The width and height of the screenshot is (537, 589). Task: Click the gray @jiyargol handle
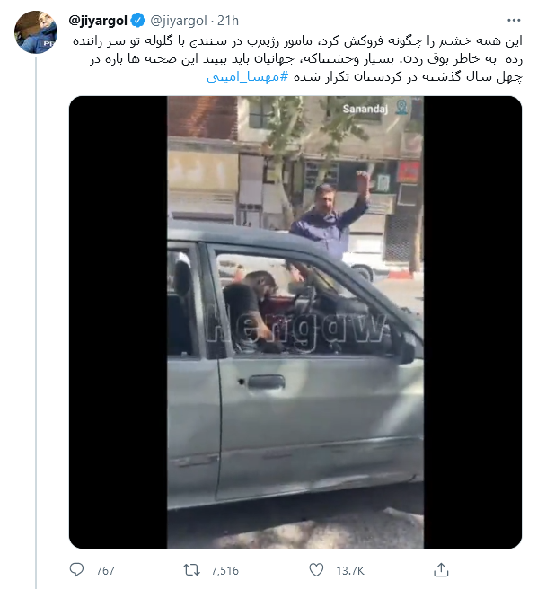click(x=179, y=21)
